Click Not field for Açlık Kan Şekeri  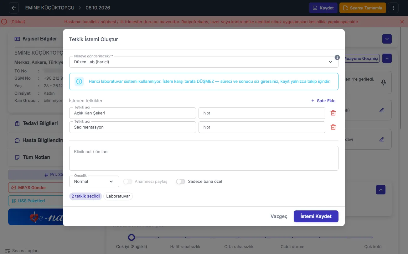(262, 113)
